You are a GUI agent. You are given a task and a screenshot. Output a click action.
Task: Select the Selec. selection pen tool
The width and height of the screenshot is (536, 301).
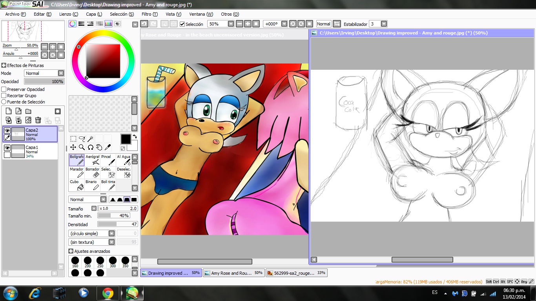[108, 172]
